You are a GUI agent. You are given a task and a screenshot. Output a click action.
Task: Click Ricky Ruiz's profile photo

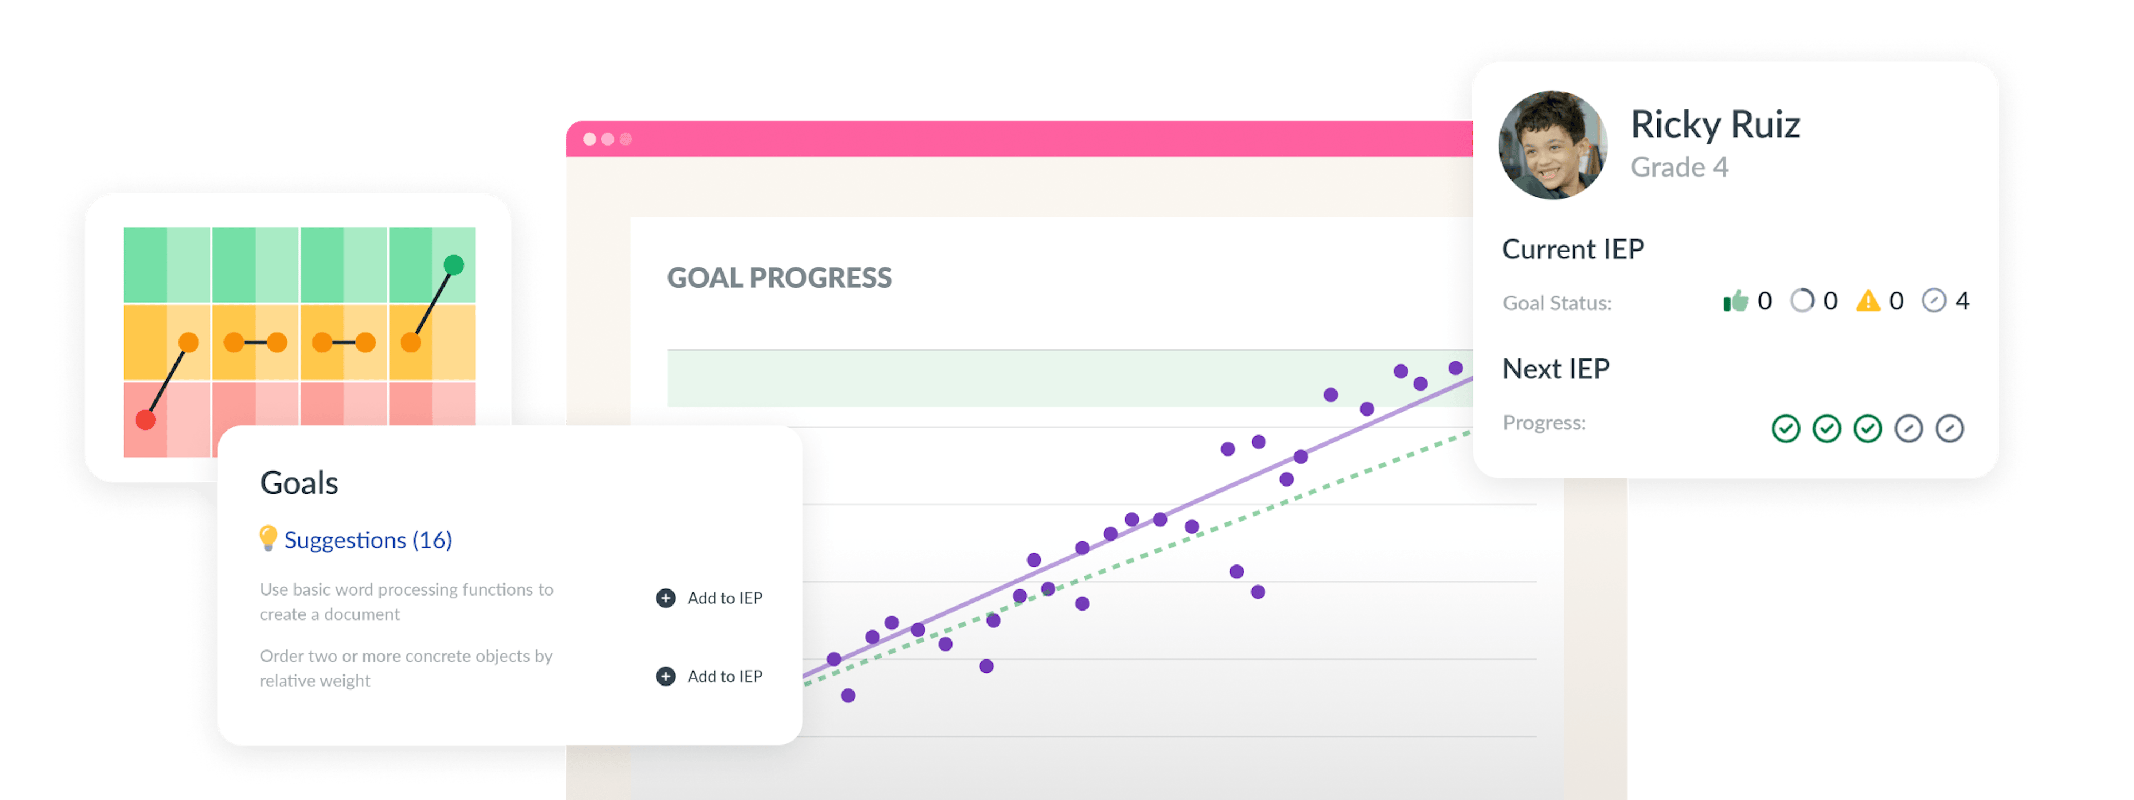coord(1553,145)
